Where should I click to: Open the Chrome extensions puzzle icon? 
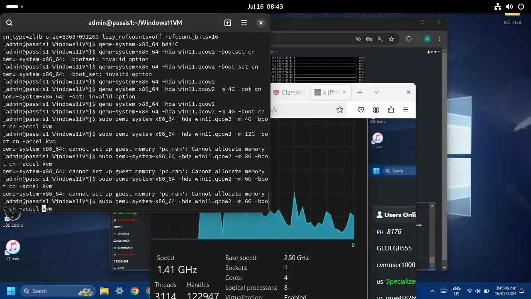pos(409,39)
